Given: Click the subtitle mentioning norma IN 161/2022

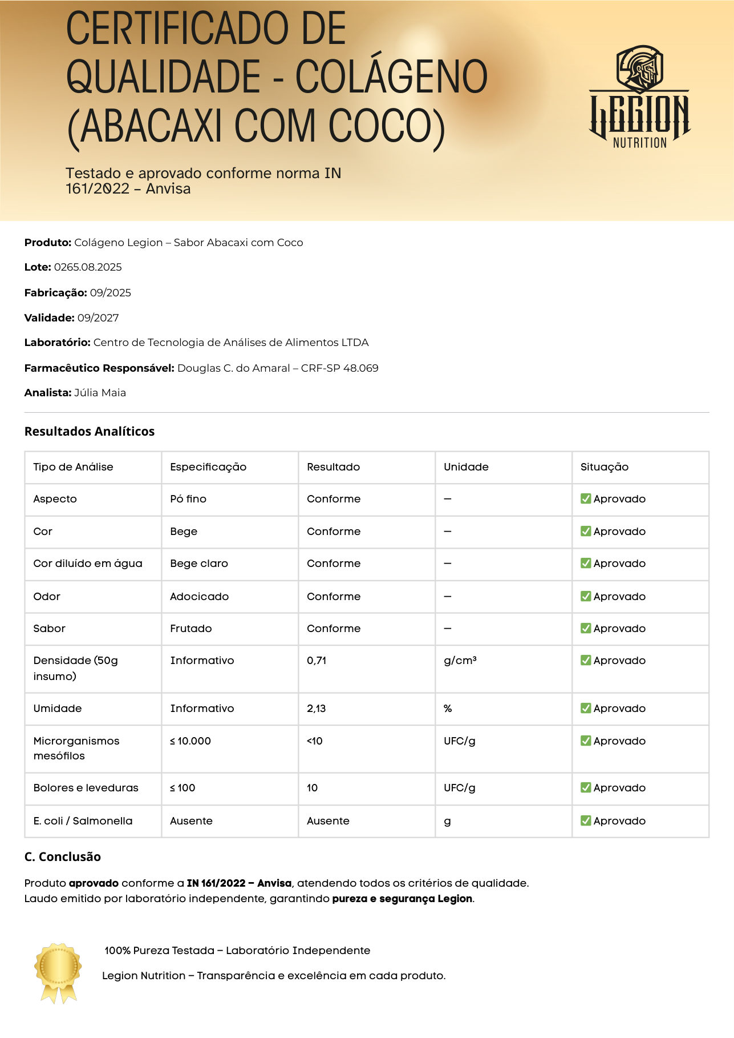Looking at the screenshot, I should pyautogui.click(x=204, y=181).
